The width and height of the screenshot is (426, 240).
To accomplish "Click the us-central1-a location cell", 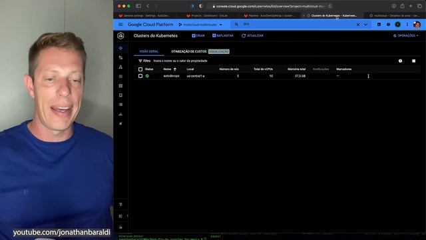I will click(x=196, y=76).
